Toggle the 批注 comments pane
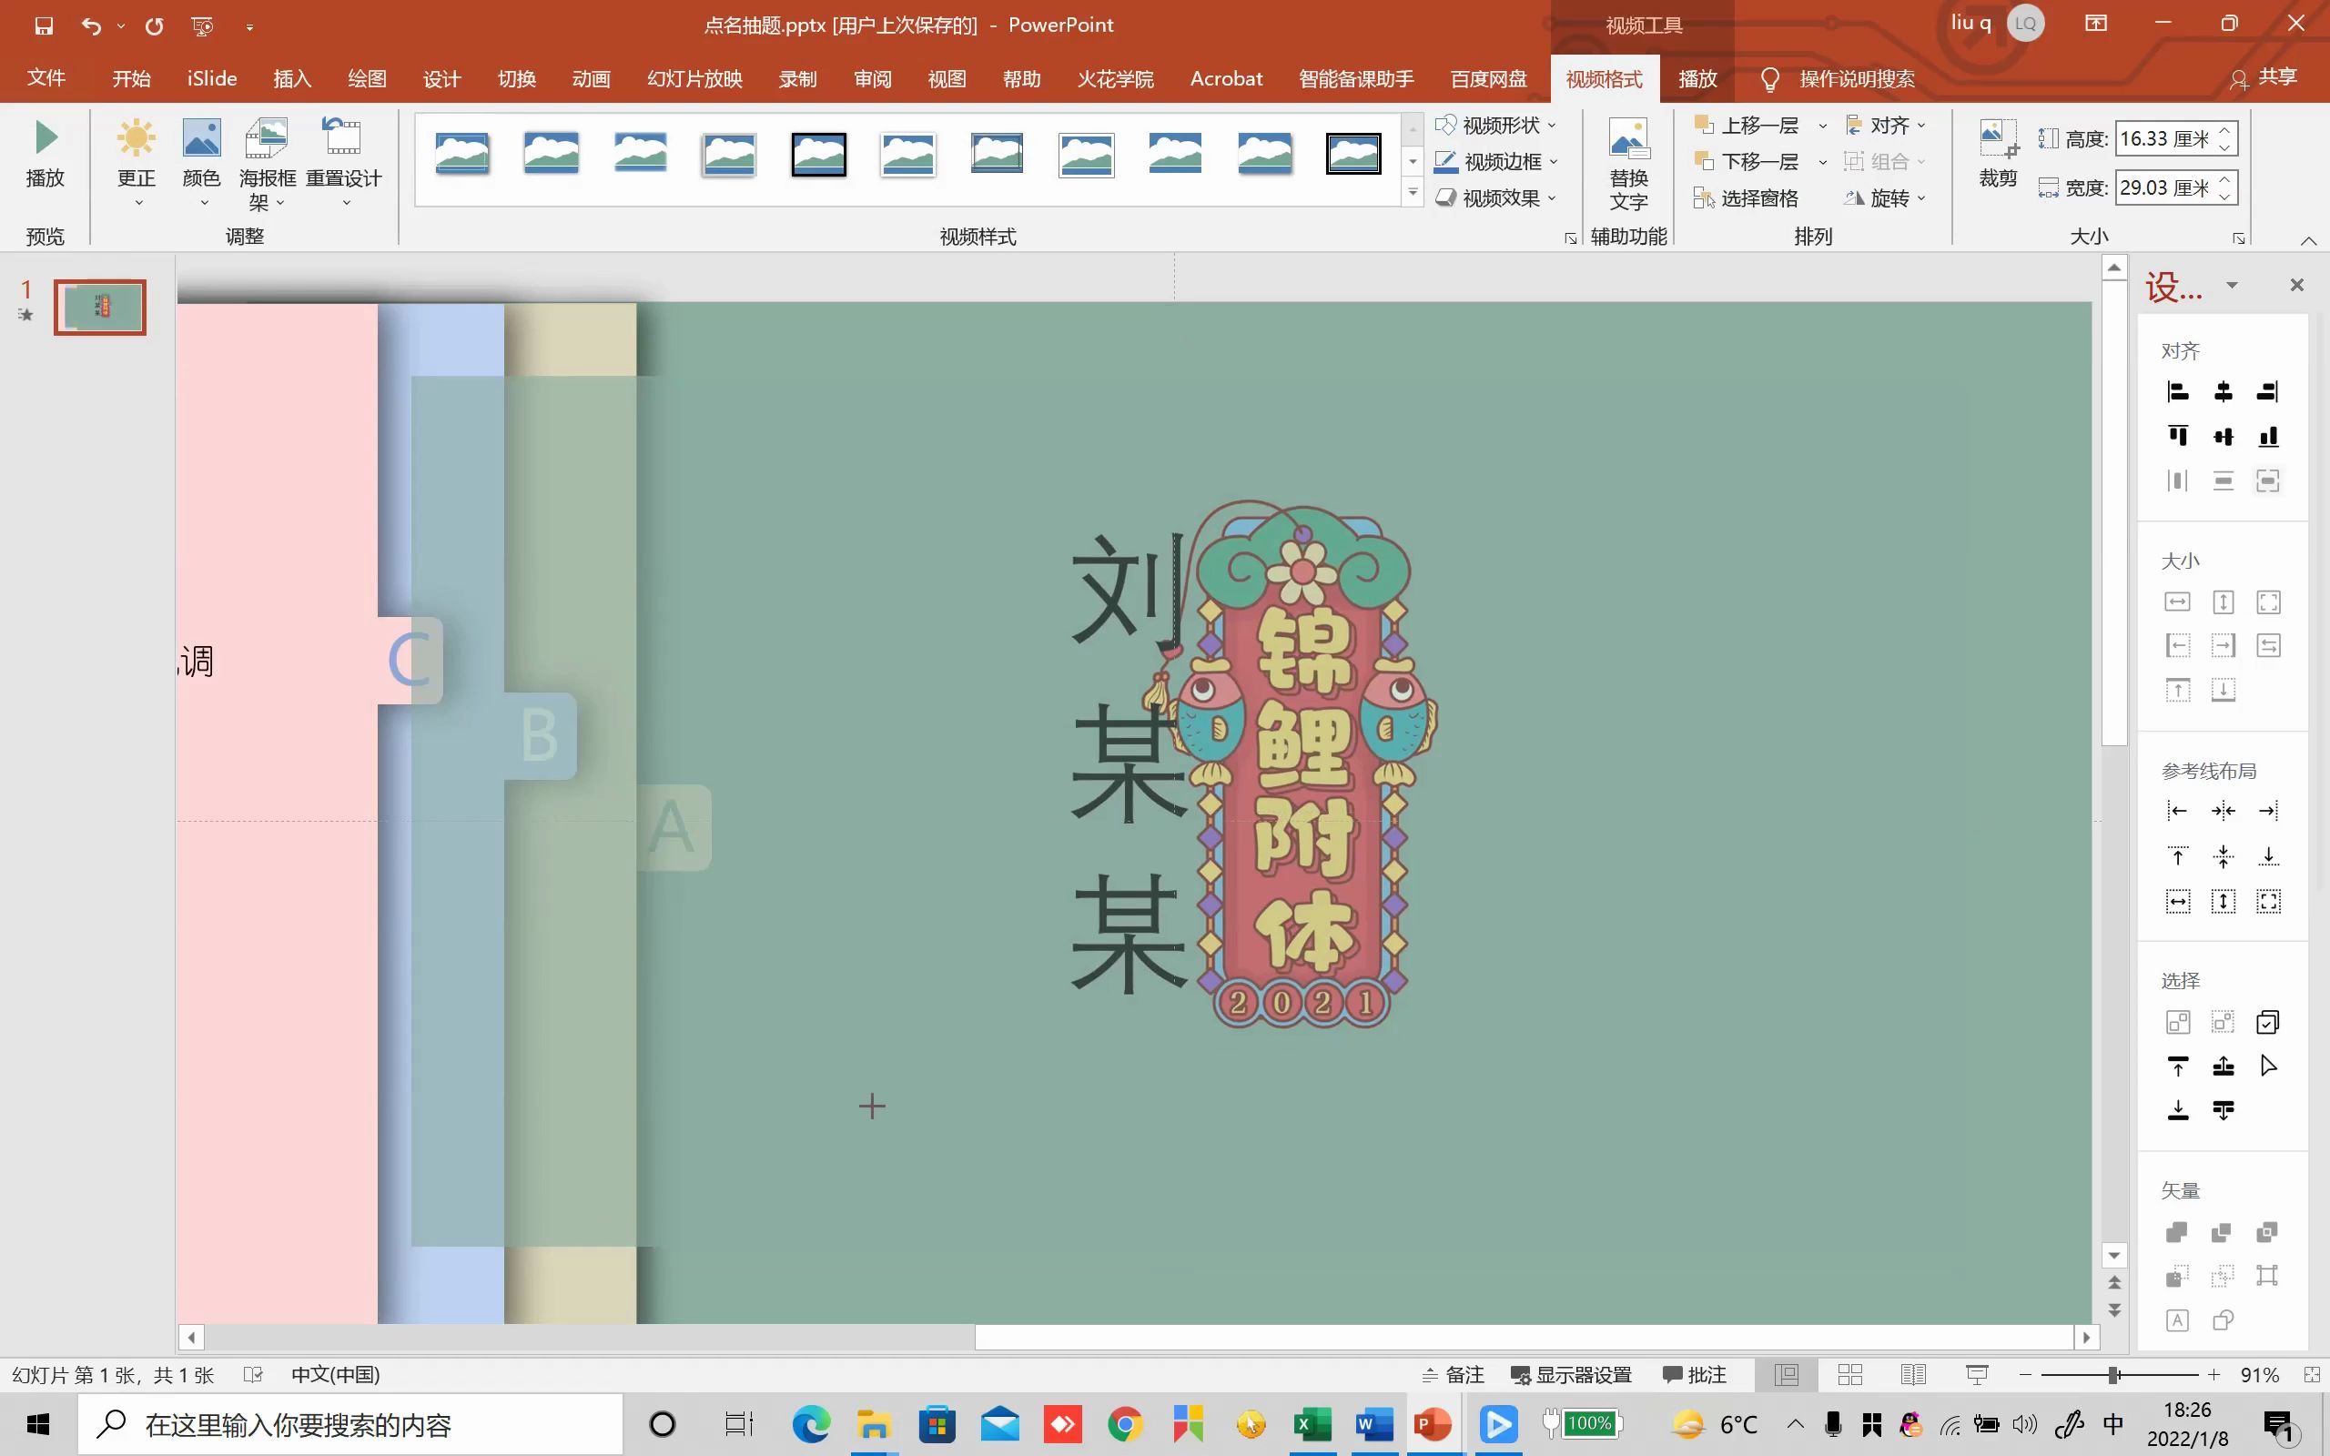The image size is (2330, 1456). point(1695,1375)
